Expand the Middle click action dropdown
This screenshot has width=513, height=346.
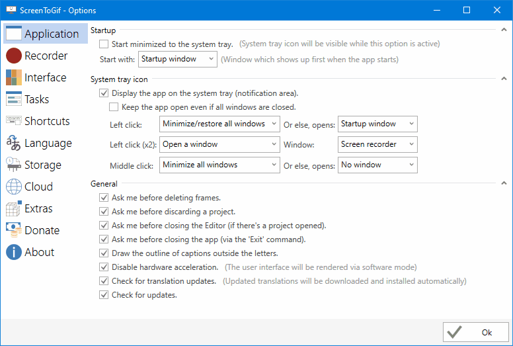point(219,165)
